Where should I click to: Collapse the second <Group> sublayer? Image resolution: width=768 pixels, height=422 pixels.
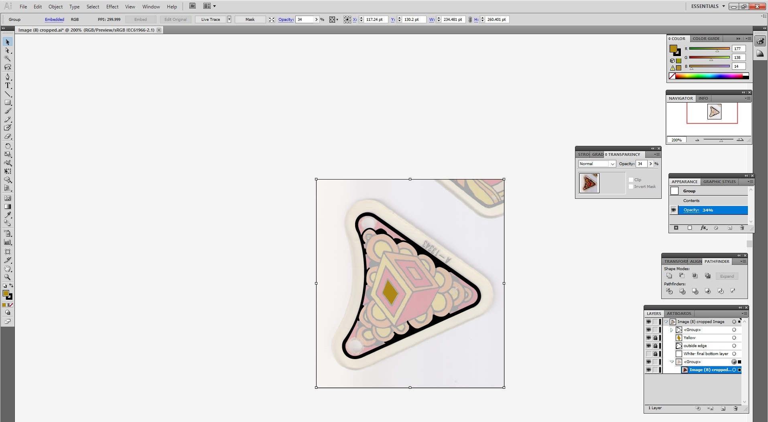pos(672,362)
